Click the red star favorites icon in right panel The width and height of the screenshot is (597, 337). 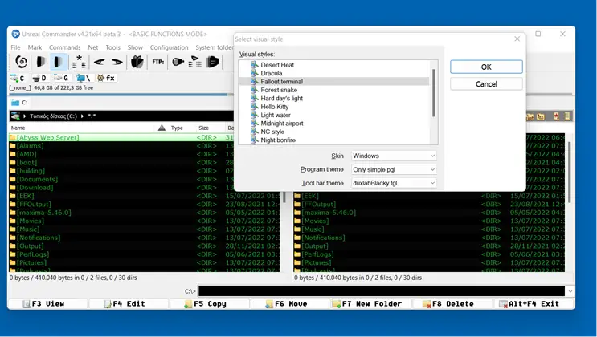(x=557, y=116)
